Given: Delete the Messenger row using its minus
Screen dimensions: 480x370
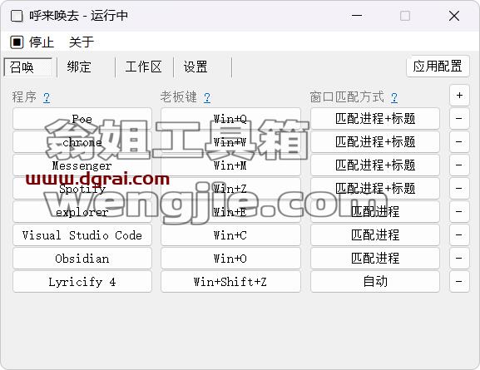Looking at the screenshot, I should (459, 165).
